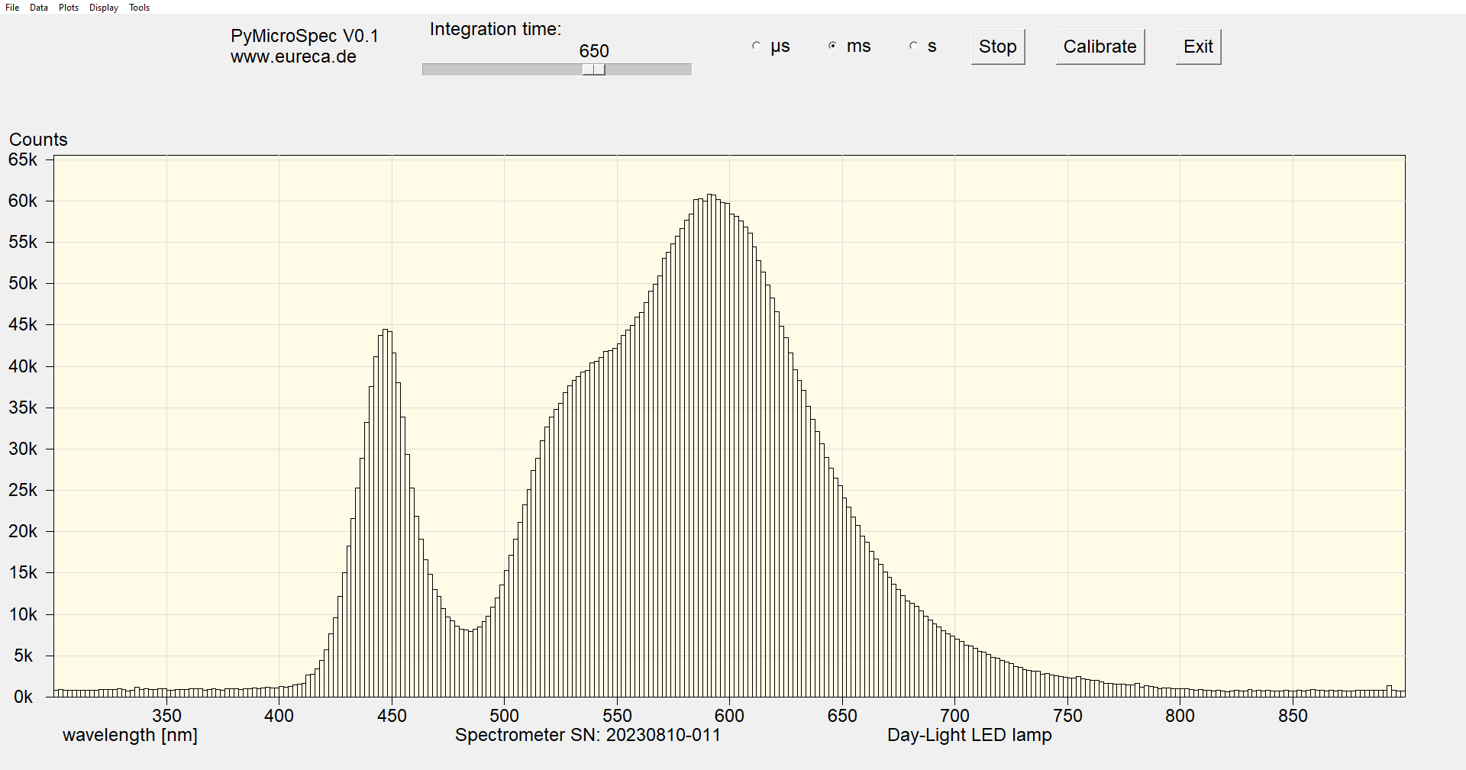
Task: Click the 65k y-axis tick label
Action: pyautogui.click(x=23, y=159)
